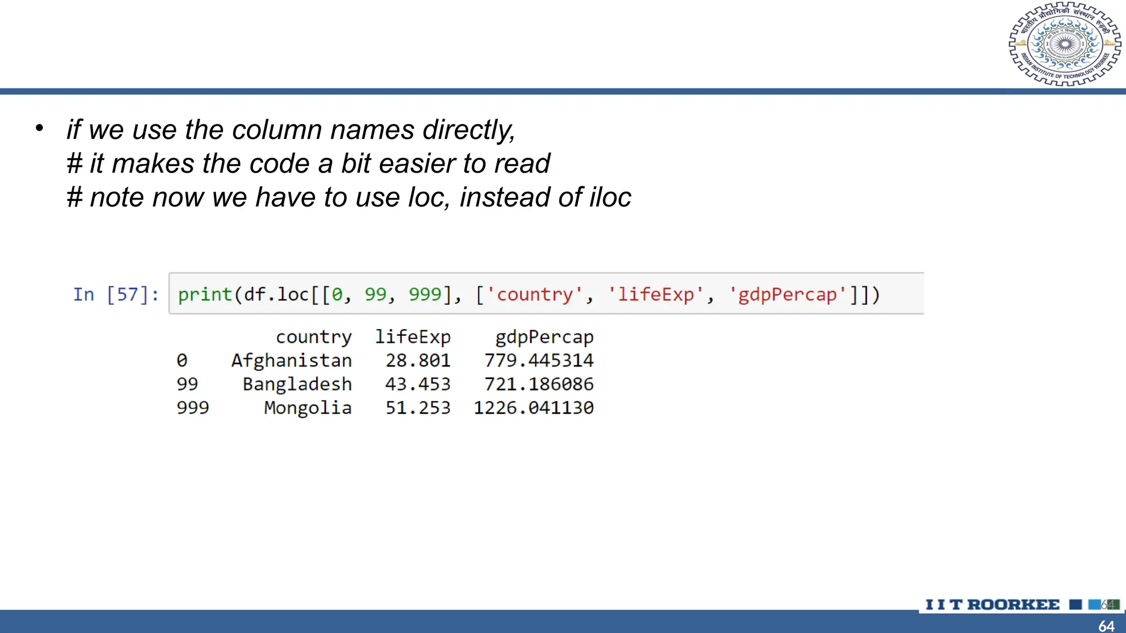Click the 'Afghanistan' cell in the output

pos(291,361)
